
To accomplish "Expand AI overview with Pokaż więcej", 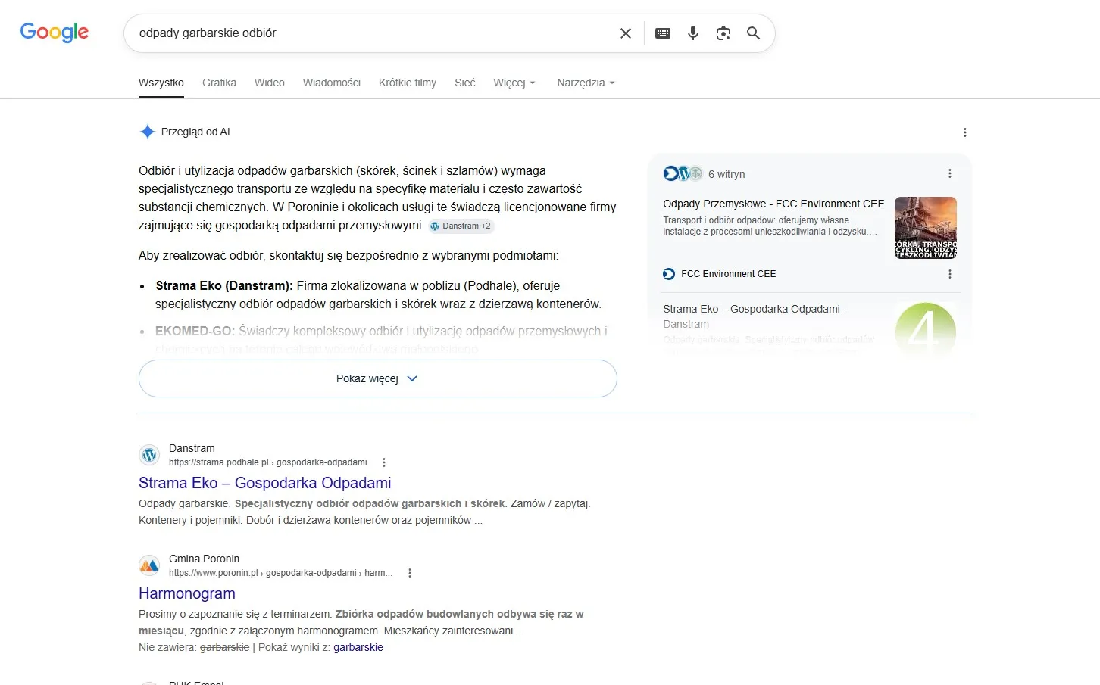I will 378,378.
